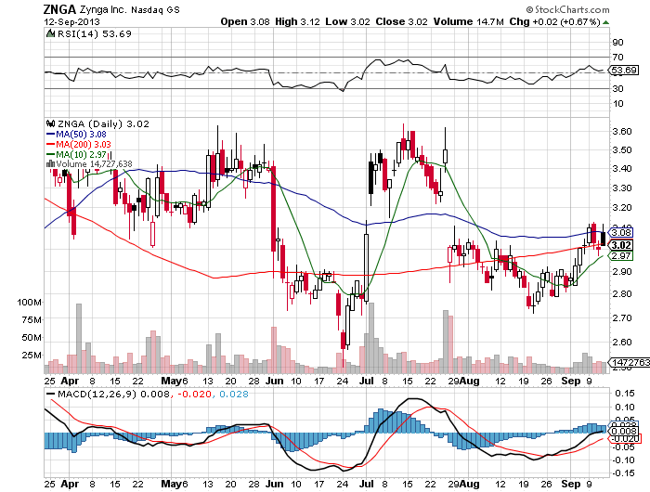650x492 pixels.
Task: Click the 3.20 price axis label
Action: 622,207
